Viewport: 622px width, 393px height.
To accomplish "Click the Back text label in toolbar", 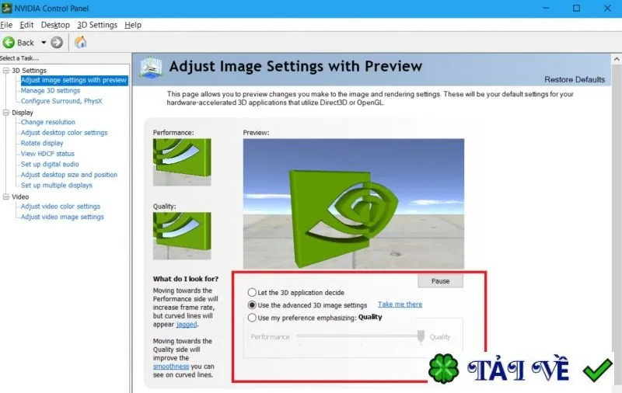I will pyautogui.click(x=26, y=43).
